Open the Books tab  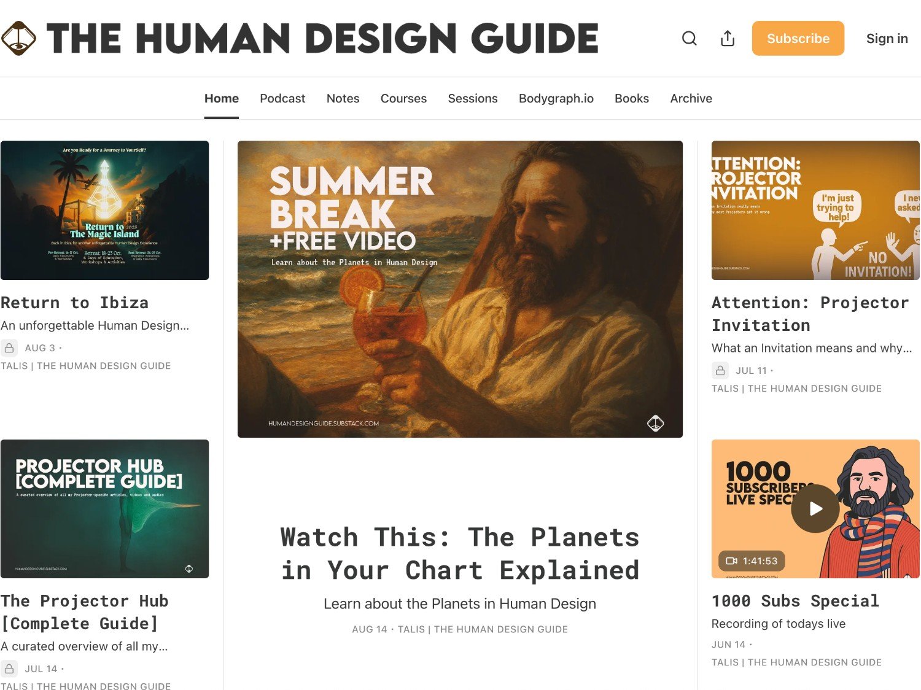[632, 98]
